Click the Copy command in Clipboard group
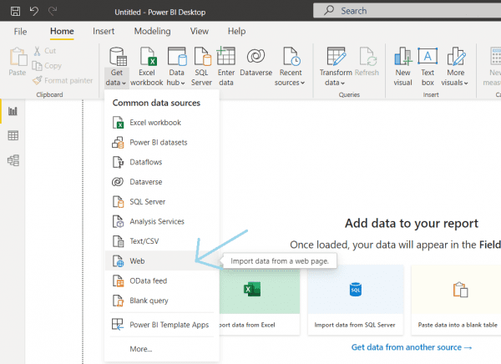The width and height of the screenshot is (501, 364). (x=47, y=65)
